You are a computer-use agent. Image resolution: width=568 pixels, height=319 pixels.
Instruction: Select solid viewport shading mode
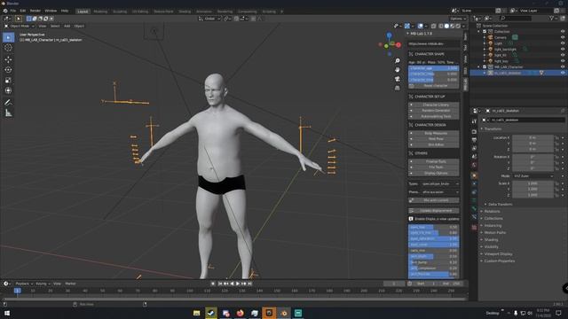(x=446, y=26)
